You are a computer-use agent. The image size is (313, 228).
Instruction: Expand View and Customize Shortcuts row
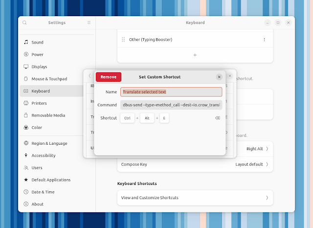point(195,198)
